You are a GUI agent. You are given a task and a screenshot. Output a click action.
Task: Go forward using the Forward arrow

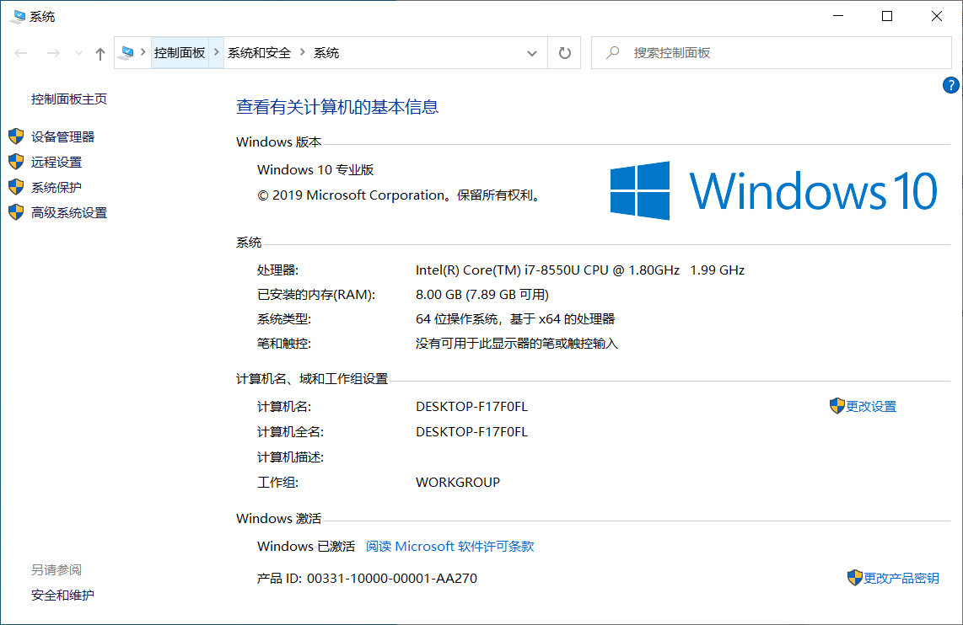pos(53,53)
